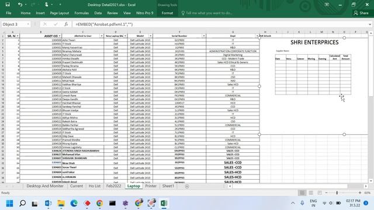Open the New Laptop Ma filter dropdown

click(x=125, y=36)
